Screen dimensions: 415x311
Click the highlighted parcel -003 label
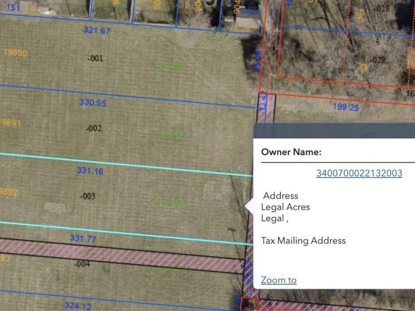(88, 196)
